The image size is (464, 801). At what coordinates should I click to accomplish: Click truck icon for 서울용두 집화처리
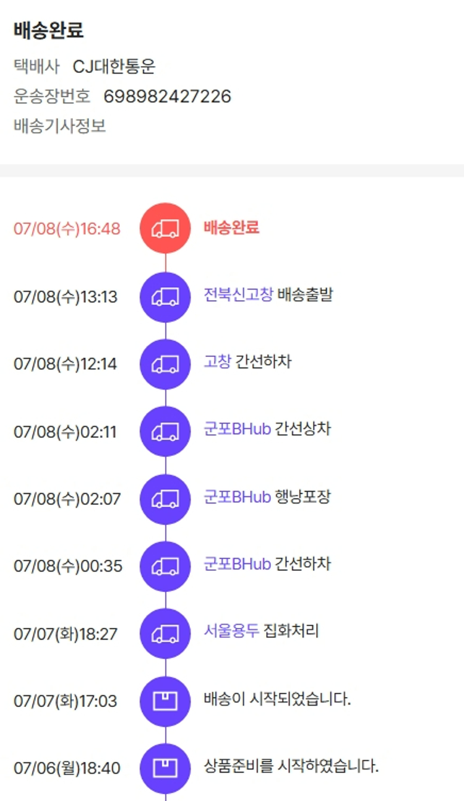coord(165,633)
